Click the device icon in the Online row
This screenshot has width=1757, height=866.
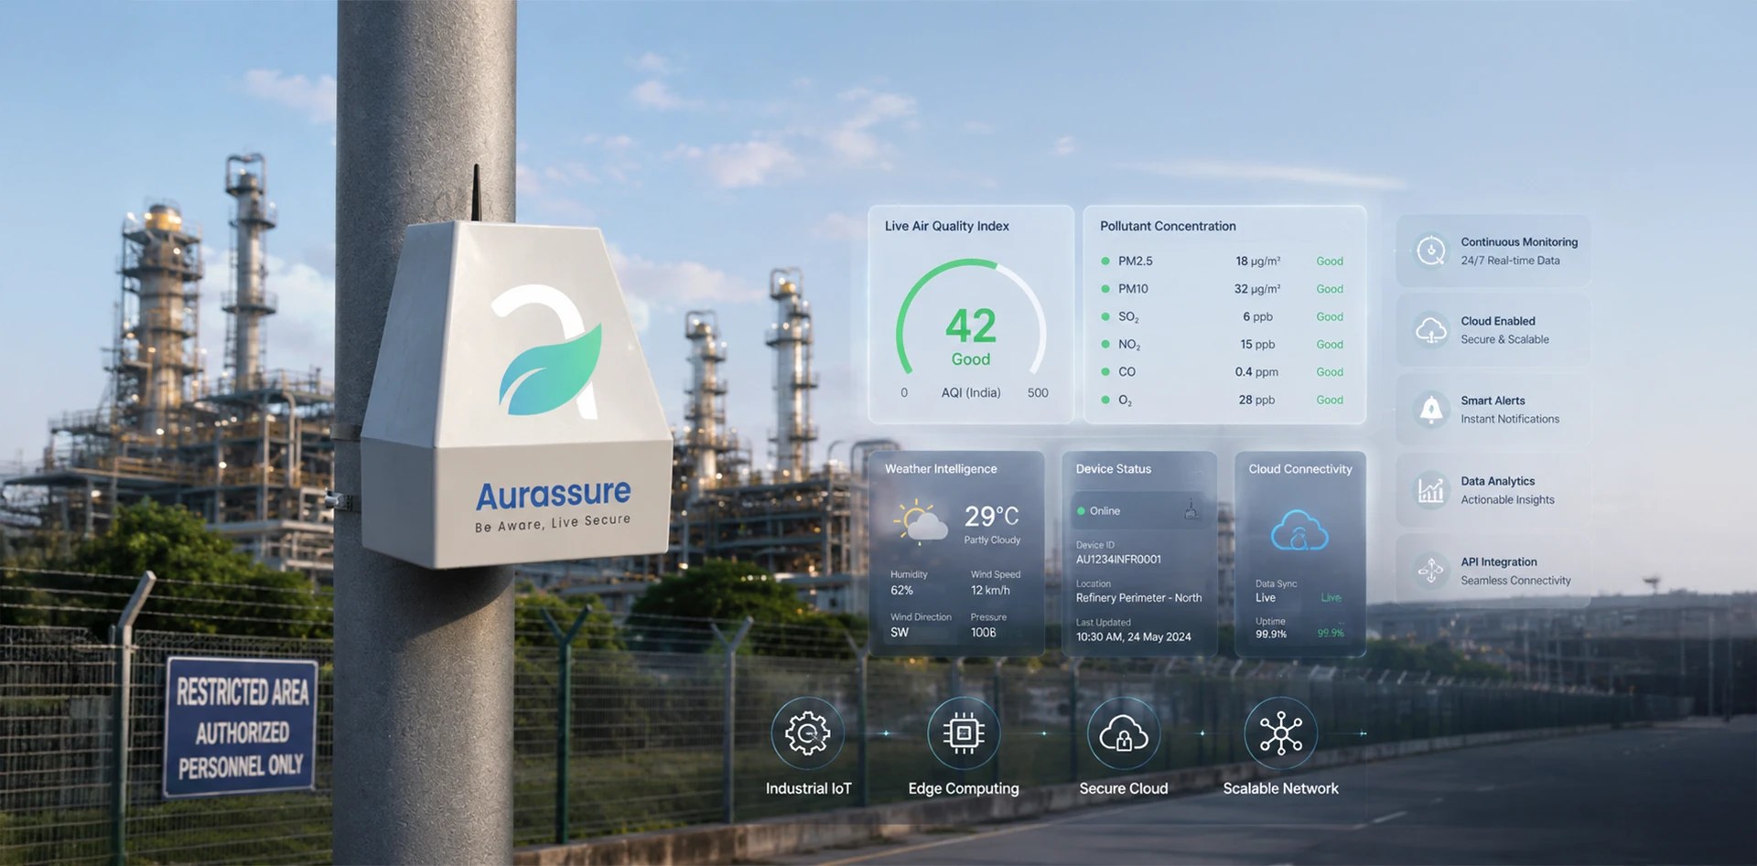click(x=1191, y=509)
